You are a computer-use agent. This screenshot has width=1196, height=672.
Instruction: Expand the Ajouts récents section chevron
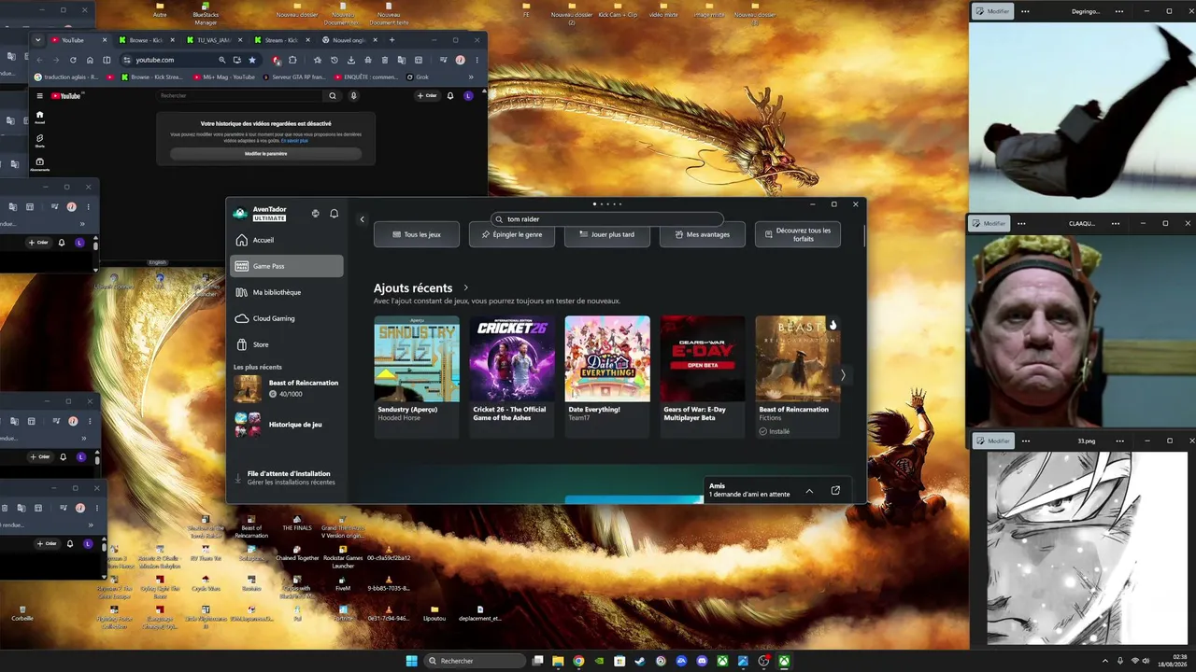click(x=466, y=288)
